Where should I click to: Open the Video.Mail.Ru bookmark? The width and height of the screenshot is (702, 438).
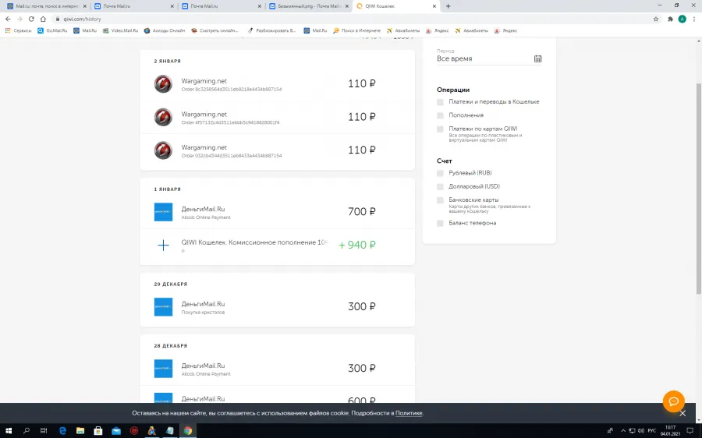[120, 30]
